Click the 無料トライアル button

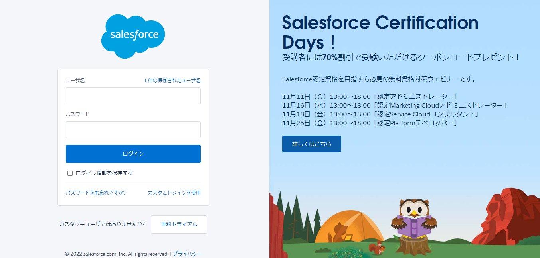coord(179,225)
